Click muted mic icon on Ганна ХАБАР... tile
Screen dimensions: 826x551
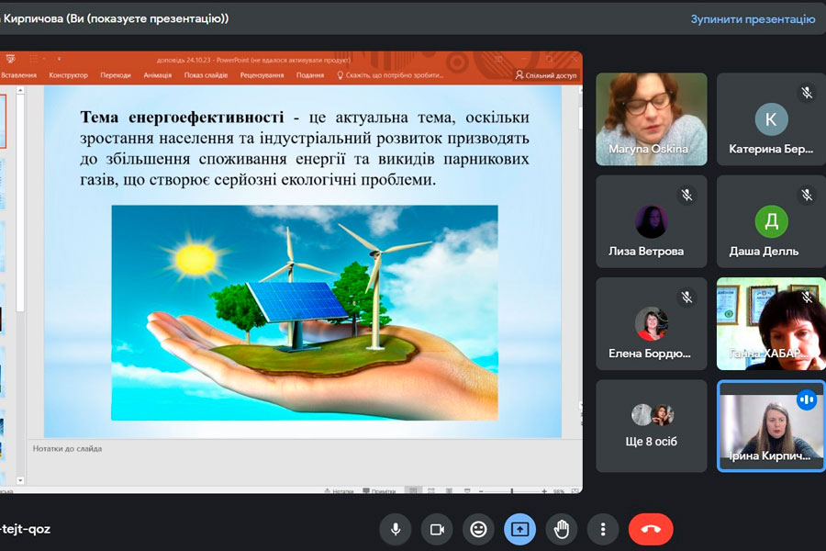click(807, 297)
